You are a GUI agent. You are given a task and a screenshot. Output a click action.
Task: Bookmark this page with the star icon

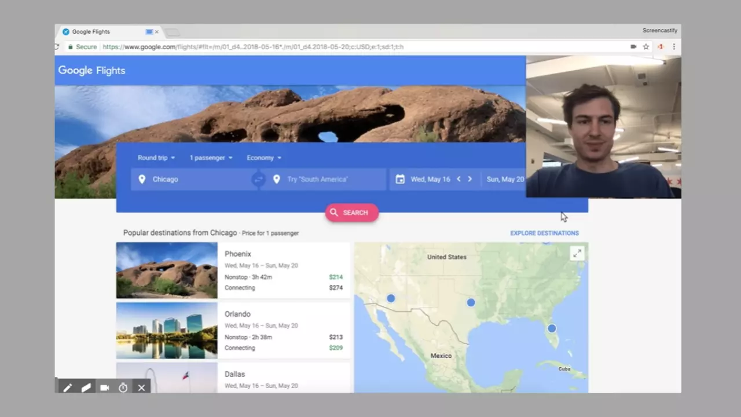point(646,47)
